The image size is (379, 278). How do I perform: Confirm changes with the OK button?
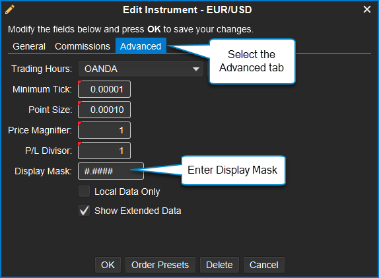(x=108, y=265)
